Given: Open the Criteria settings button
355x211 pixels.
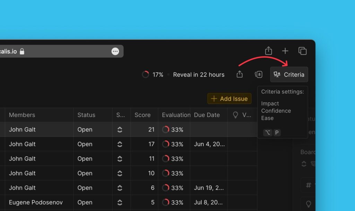Looking at the screenshot, I should pos(289,75).
